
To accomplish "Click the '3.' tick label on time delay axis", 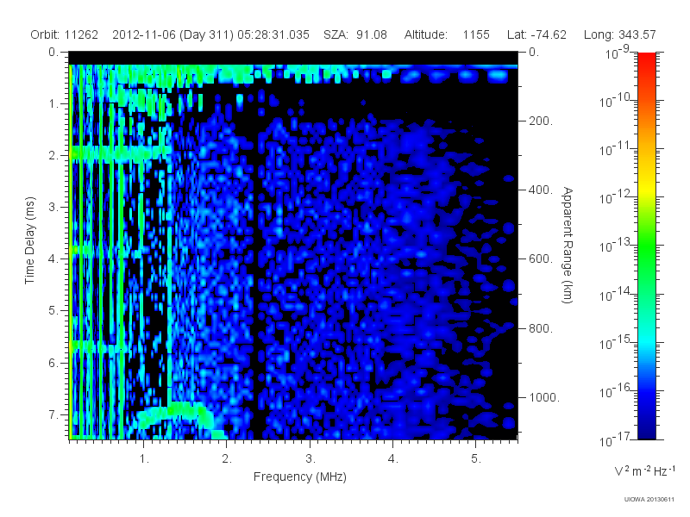I will pyautogui.click(x=53, y=207).
